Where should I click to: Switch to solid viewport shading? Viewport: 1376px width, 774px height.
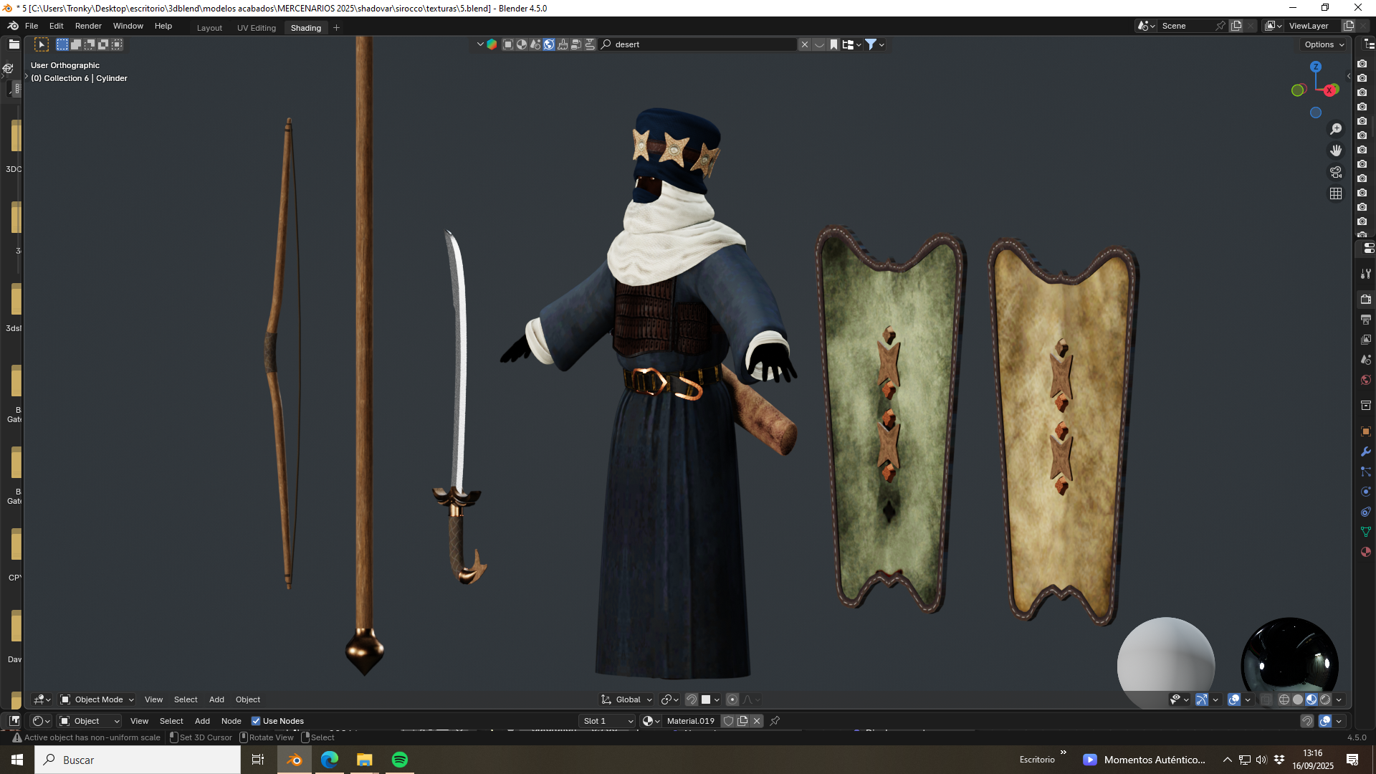[x=1298, y=699]
